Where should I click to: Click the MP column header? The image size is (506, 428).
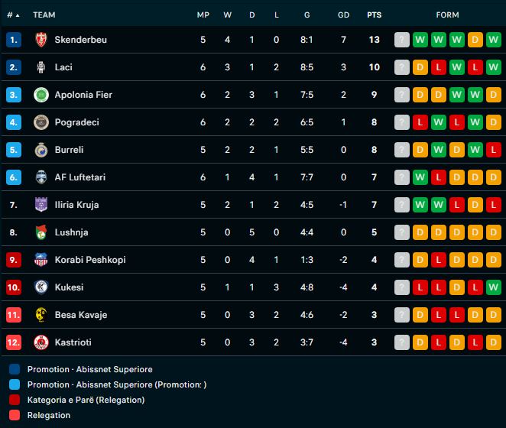tap(203, 15)
